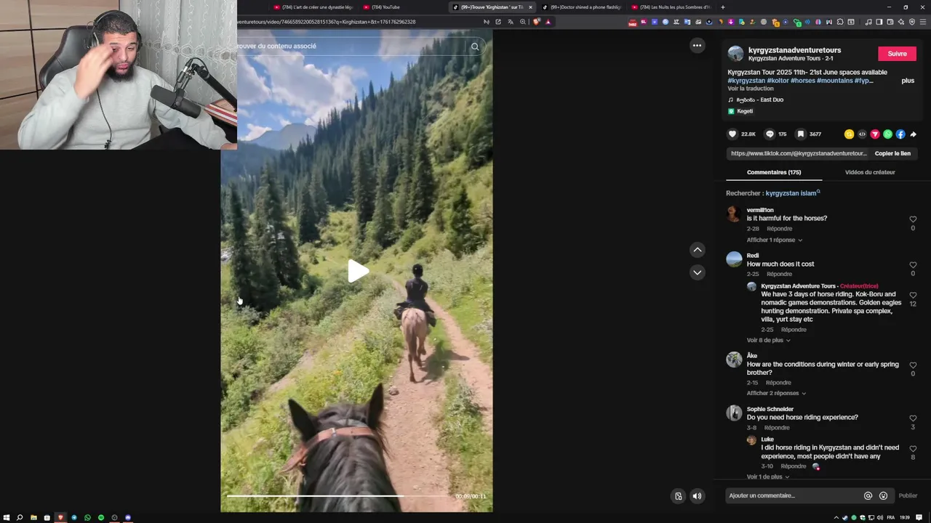931x523 pixels.
Task: Reply to vermill1on's comment
Action: click(779, 229)
